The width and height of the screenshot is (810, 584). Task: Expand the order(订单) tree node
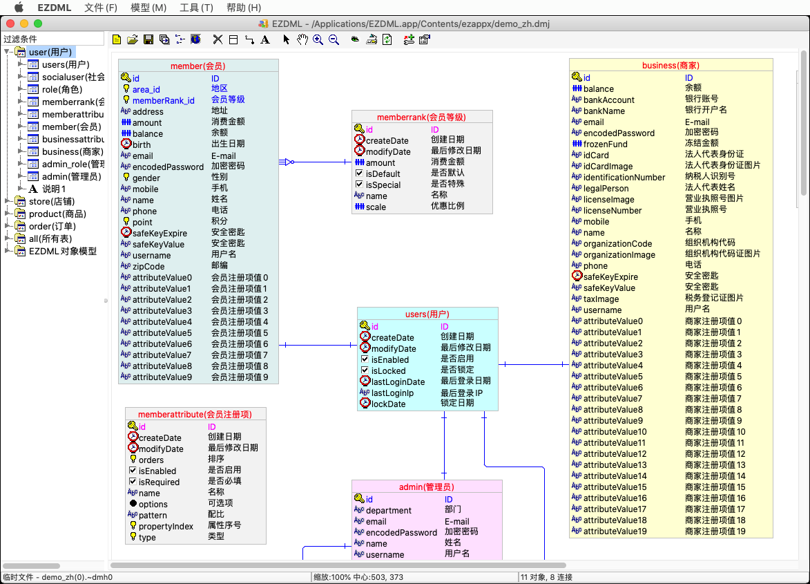tap(8, 226)
